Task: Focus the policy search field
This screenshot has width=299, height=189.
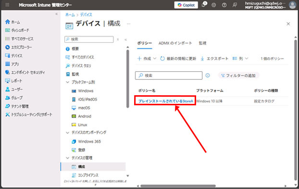Action: [169, 76]
